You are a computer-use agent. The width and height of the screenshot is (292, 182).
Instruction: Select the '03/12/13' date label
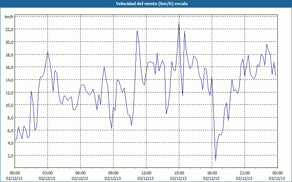277,178
